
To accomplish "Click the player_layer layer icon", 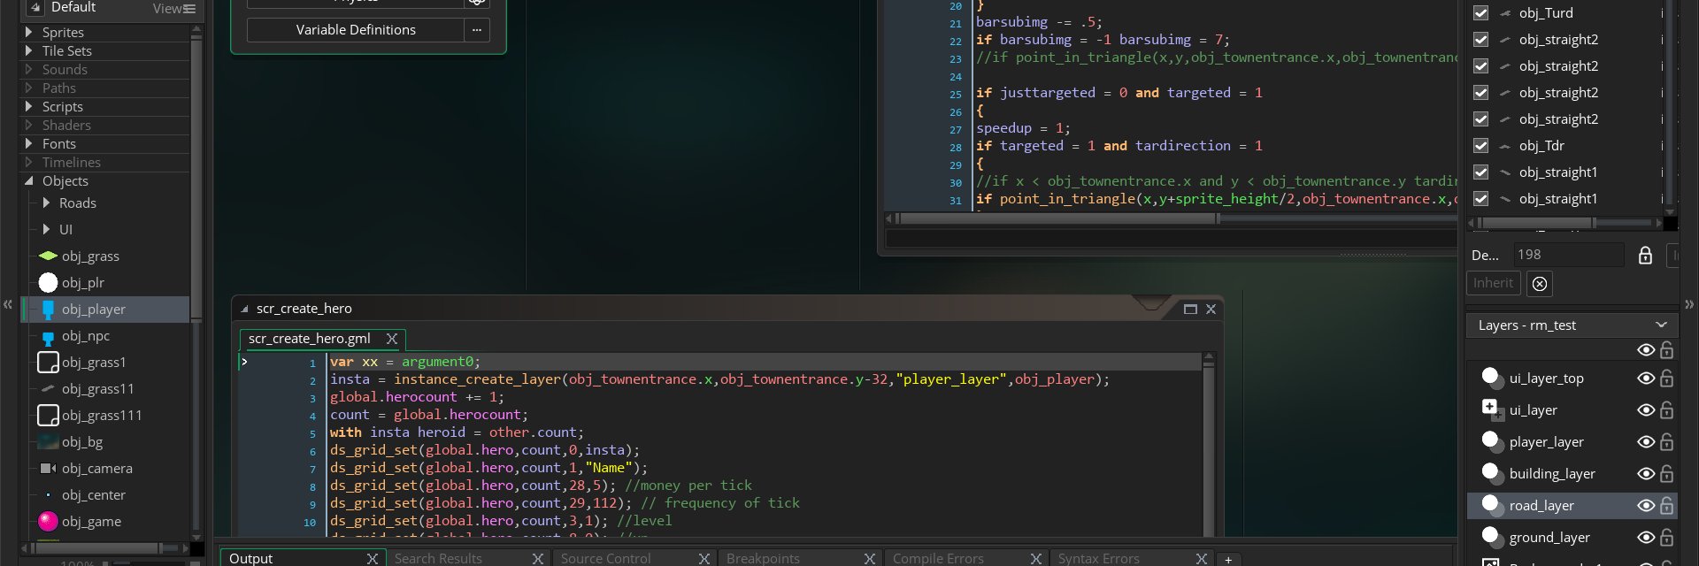I will [1492, 441].
